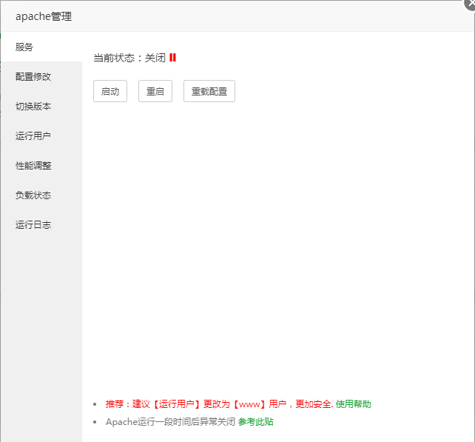475x442 pixels.
Task: Open the 参考此贴 link
Action: [x=256, y=422]
